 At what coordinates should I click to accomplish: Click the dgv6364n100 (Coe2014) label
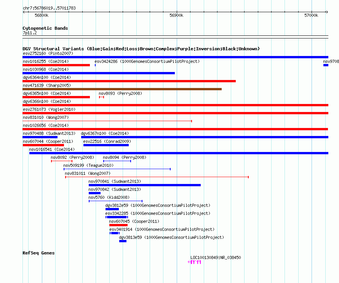point(47,77)
